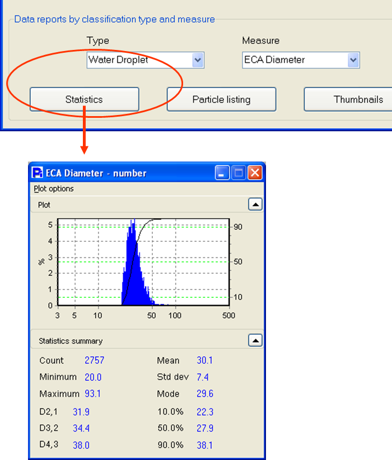Close the ECA Diameter statistics window
Image resolution: width=392 pixels, height=460 pixels.
click(255, 173)
